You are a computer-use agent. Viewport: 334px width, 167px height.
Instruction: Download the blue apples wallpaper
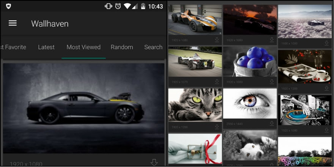[x=272, y=82]
